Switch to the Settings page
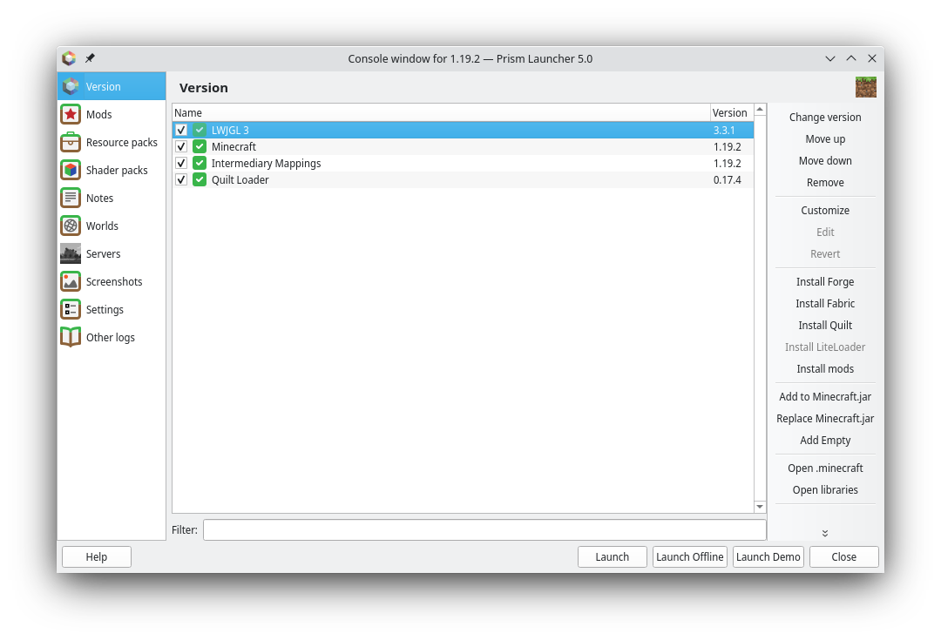This screenshot has height=640, width=941. pyautogui.click(x=105, y=309)
